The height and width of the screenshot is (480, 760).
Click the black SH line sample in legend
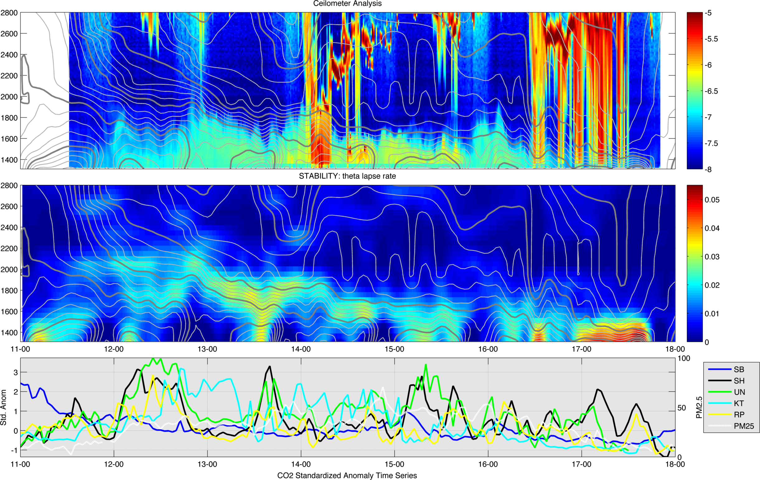720,381
